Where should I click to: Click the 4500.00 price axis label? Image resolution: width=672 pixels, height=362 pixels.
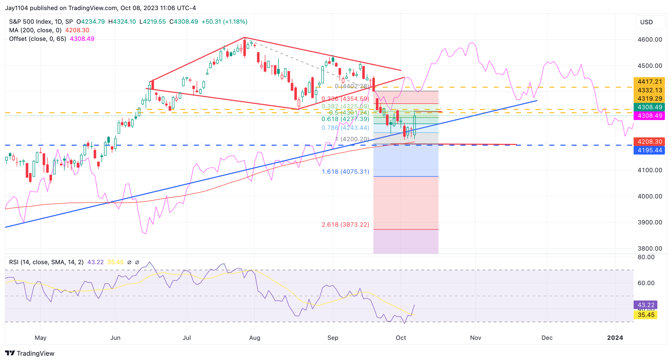[650, 66]
